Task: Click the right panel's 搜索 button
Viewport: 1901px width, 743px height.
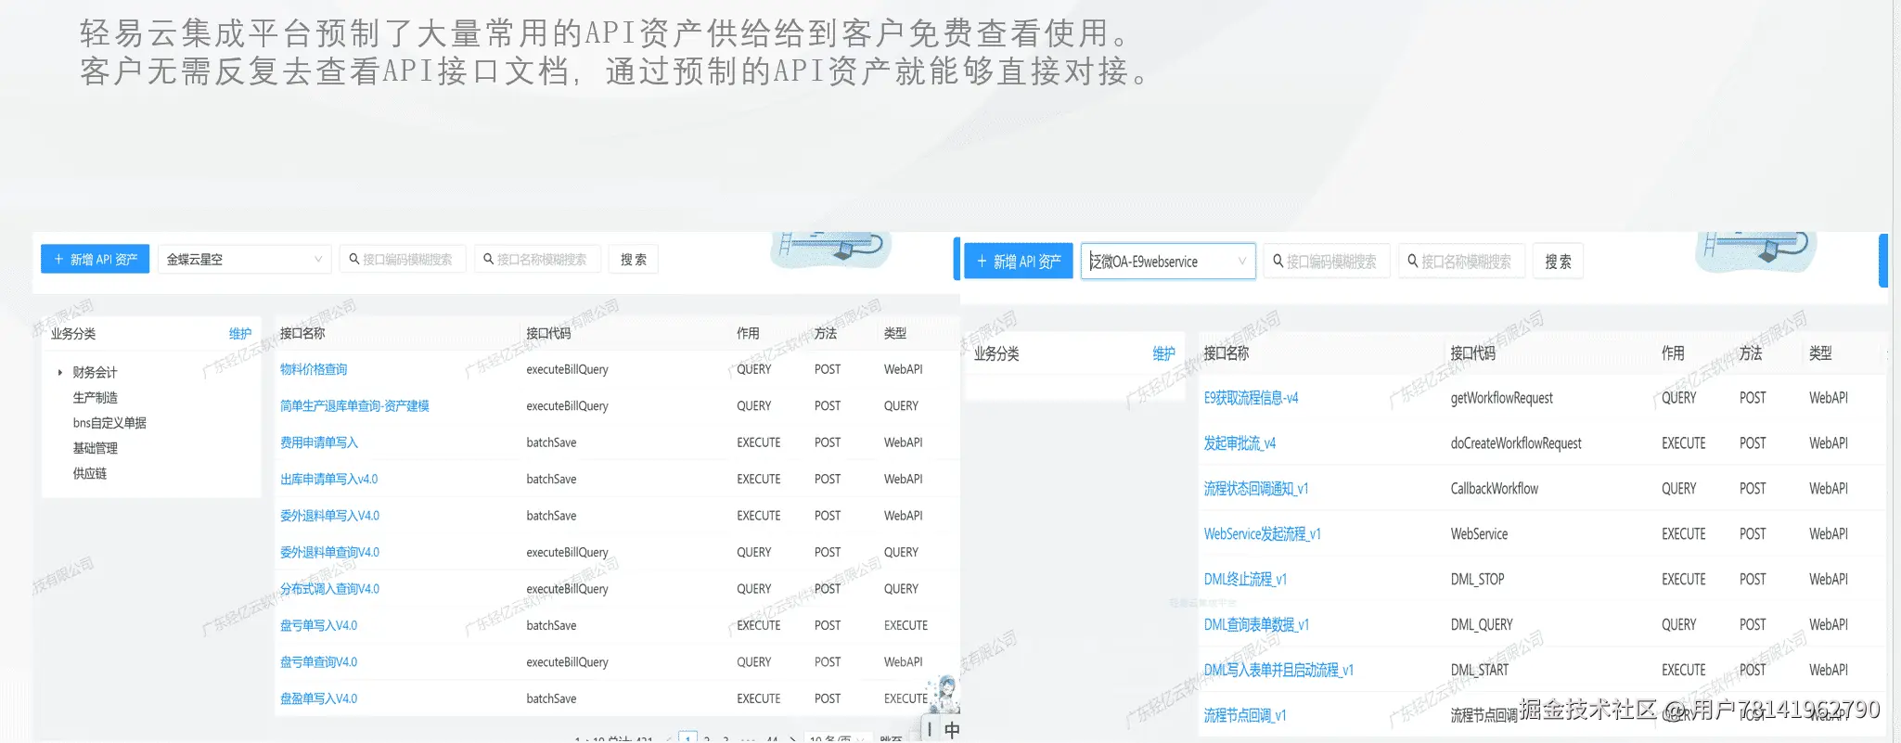Action: pos(1558,262)
